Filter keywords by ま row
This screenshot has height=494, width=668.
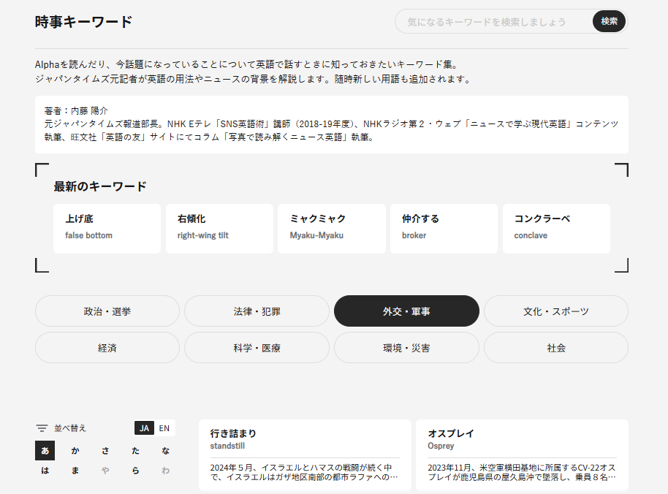coord(75,470)
